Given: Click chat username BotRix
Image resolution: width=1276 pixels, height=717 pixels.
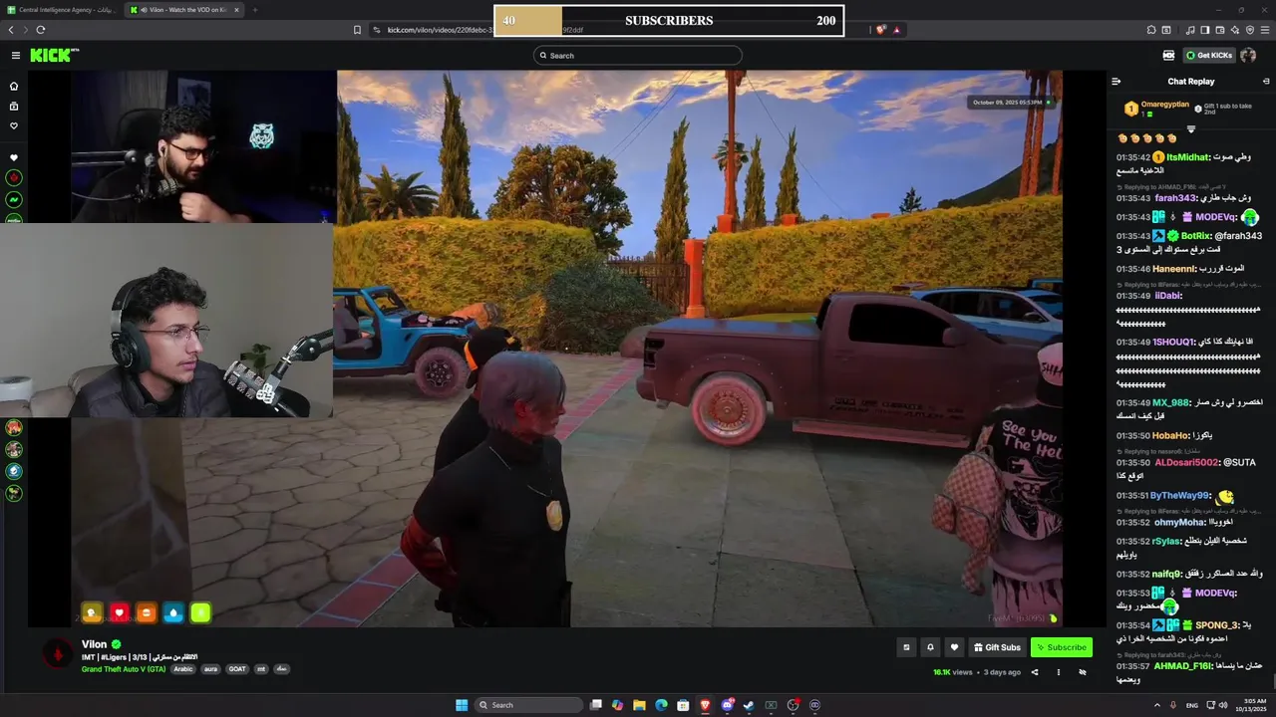Looking at the screenshot, I should point(1195,236).
